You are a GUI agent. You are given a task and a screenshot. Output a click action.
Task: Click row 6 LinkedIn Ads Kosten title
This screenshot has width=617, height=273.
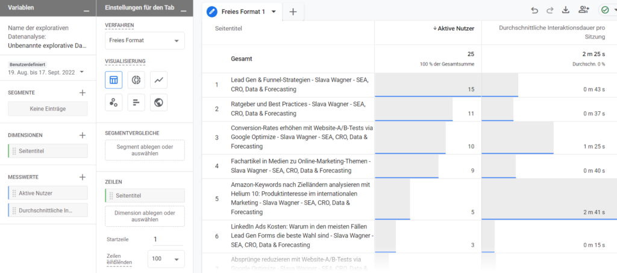pos(302,236)
